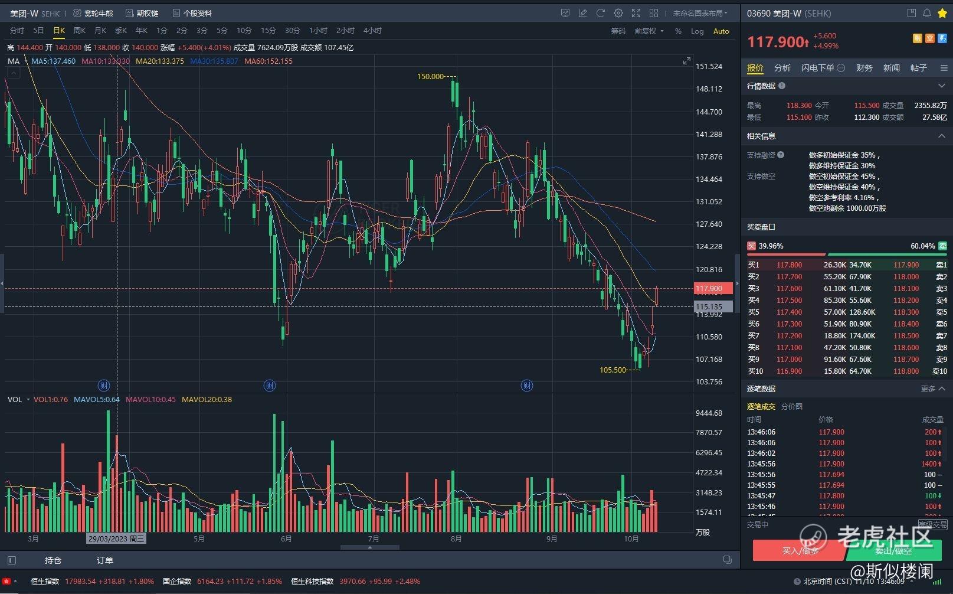This screenshot has width=953, height=594.
Task: Select the drawing pencil tool icon
Action: 583,13
